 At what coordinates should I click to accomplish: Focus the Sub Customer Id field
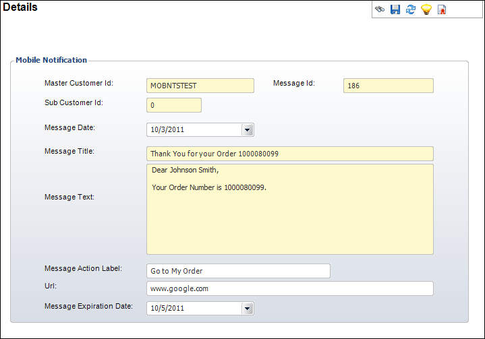click(x=173, y=106)
